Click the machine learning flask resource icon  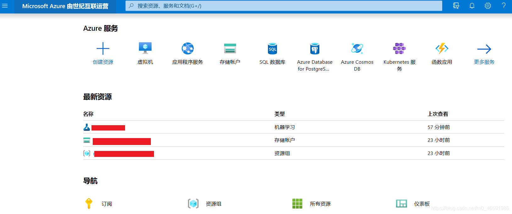[x=87, y=127]
